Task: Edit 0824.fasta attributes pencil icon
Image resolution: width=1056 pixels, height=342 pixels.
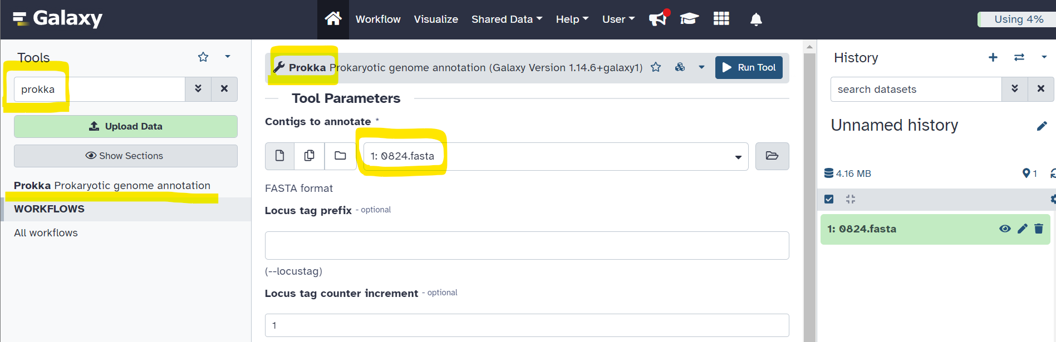Action: point(1022,229)
